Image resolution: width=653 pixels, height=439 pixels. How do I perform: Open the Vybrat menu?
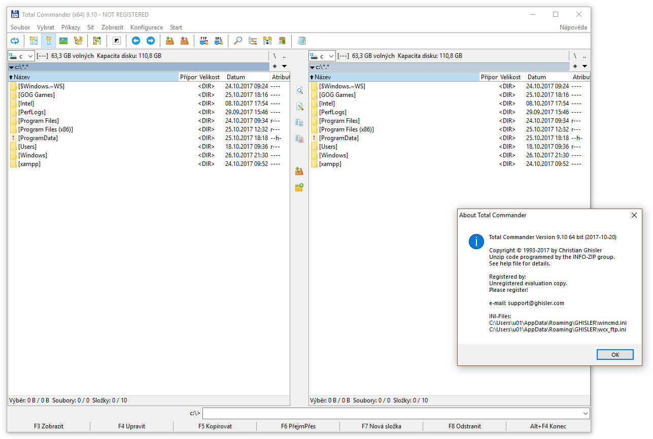[46, 27]
